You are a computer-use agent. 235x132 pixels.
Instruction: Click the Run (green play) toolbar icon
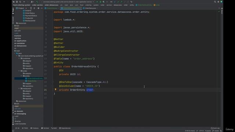click(97, 2)
